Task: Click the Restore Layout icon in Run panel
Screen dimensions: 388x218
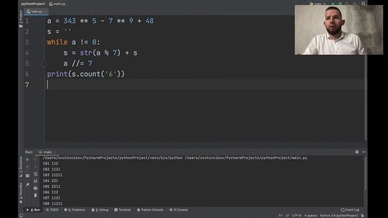Action: [x=27, y=176]
